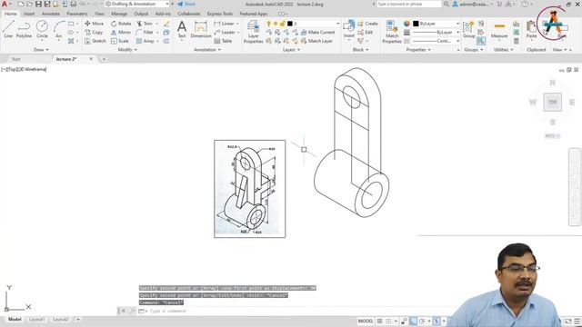582x327 pixels.
Task: Toggle grid display in status bar
Action: tap(380, 321)
